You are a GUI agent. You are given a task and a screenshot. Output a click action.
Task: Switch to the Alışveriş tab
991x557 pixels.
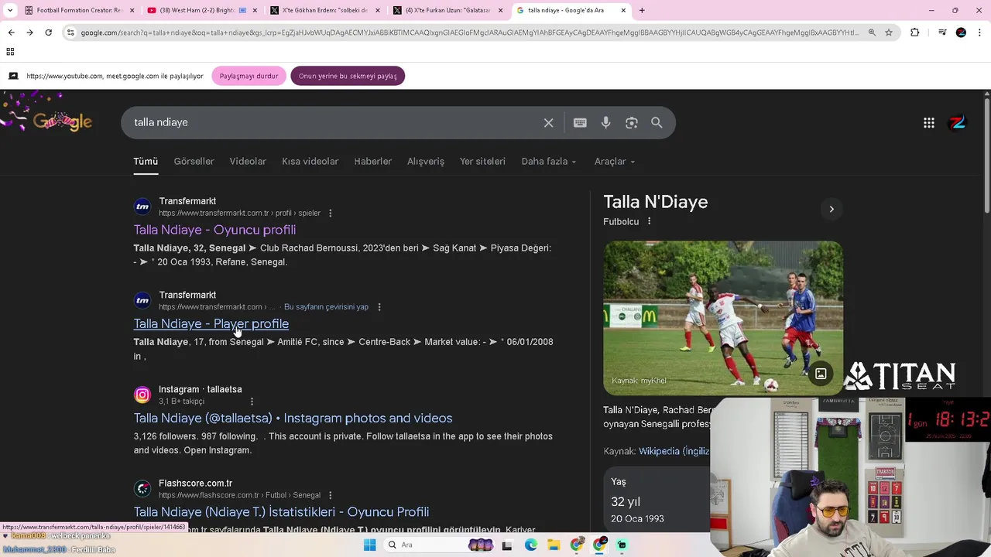pyautogui.click(x=426, y=161)
